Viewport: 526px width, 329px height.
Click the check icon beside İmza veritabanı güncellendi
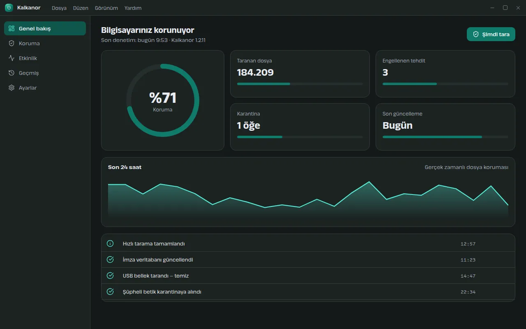pos(110,259)
